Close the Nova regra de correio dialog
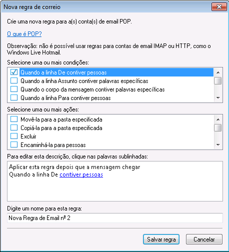This screenshot has height=252, width=229. 219,7
